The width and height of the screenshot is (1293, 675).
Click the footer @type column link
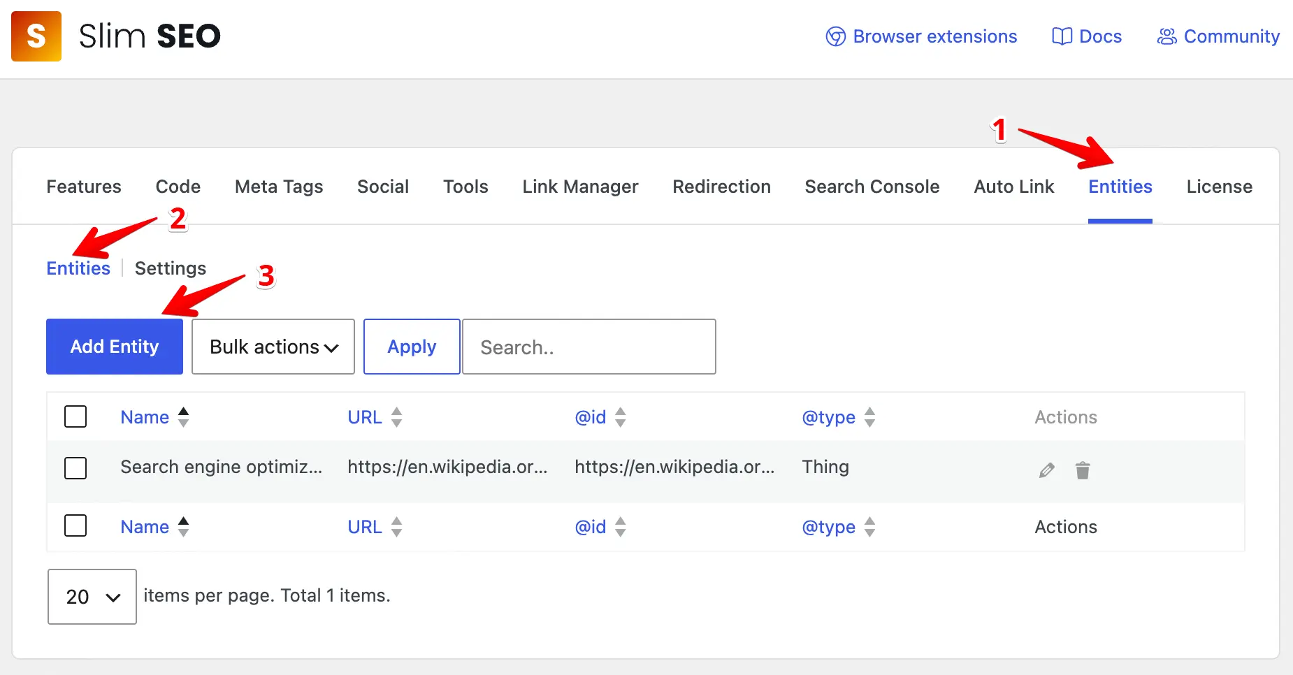click(x=829, y=527)
